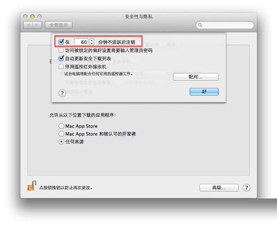Click the 60 minutes input field
The image size is (277, 226).
[x=81, y=42]
